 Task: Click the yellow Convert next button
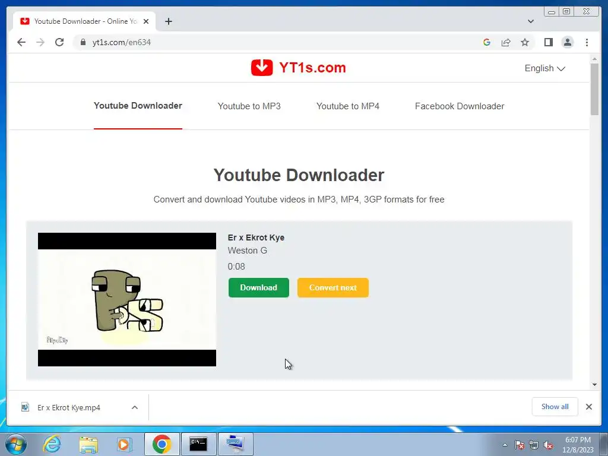tap(333, 288)
